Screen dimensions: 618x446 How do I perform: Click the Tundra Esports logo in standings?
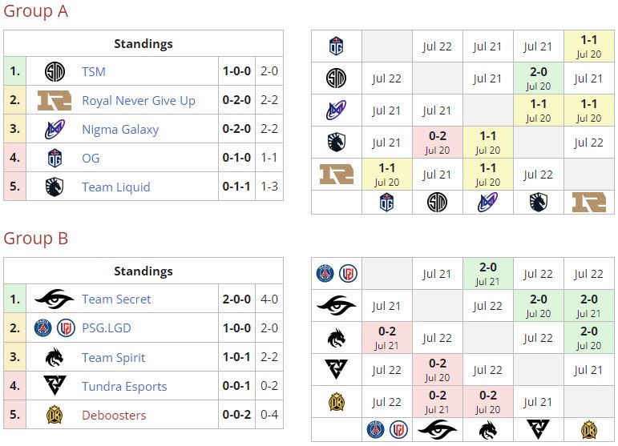tap(55, 386)
